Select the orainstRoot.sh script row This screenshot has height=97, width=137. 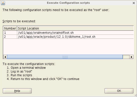(68, 33)
